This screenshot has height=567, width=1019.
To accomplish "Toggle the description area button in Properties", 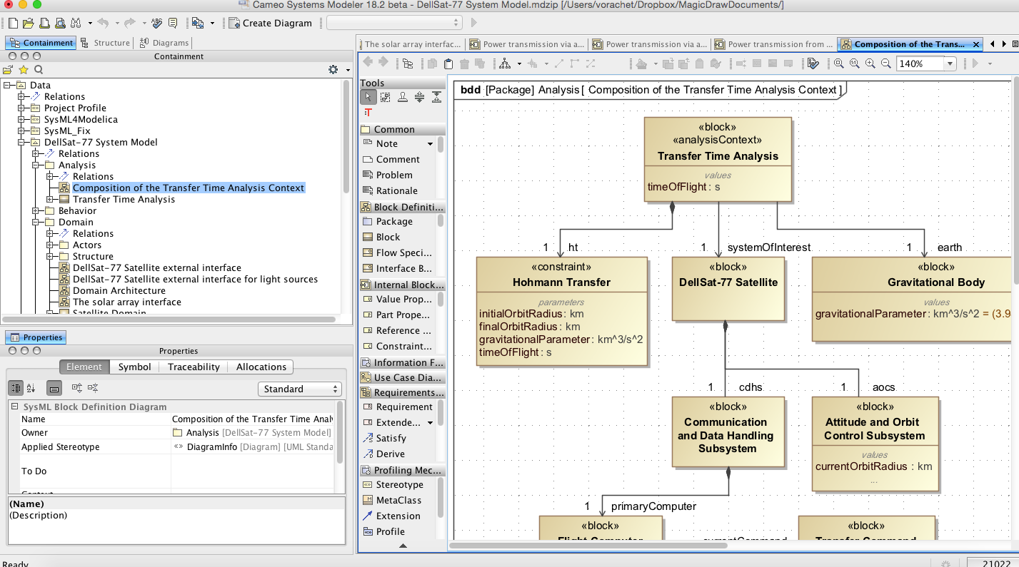I will (x=54, y=389).
